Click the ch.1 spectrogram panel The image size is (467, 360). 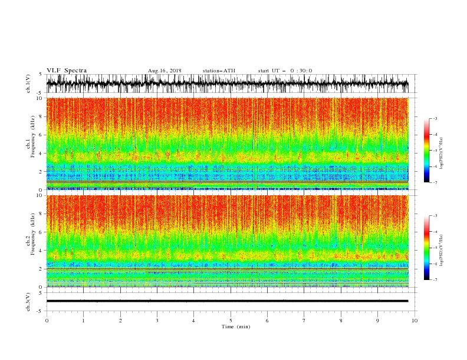[227, 144]
